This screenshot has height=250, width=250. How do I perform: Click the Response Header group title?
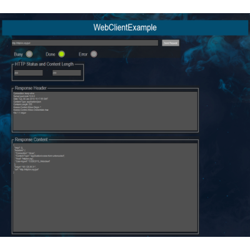31,88
